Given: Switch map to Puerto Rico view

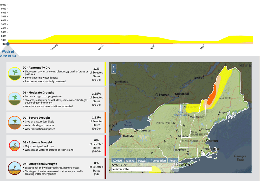Looking at the screenshot, I should (x=158, y=160).
